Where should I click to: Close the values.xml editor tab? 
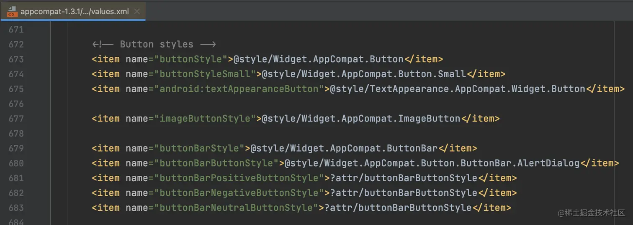(x=137, y=12)
